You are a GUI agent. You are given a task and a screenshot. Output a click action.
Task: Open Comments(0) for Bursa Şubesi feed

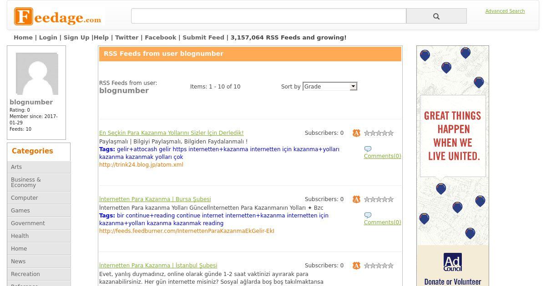(383, 222)
